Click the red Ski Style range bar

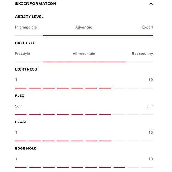click(x=84, y=62)
